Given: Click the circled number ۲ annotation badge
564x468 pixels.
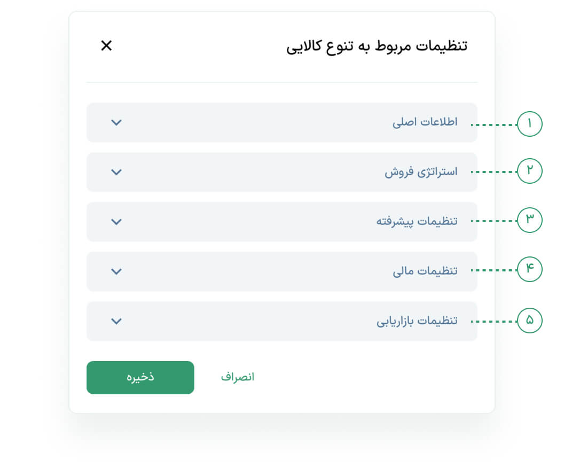Looking at the screenshot, I should (530, 171).
